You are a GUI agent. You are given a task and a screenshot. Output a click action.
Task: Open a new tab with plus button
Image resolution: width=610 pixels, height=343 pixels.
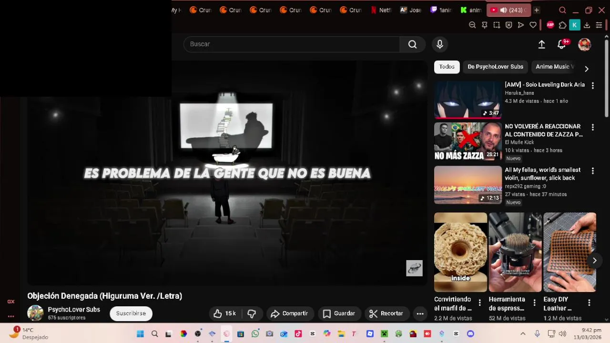[x=536, y=10]
